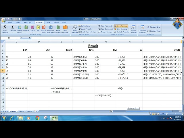This screenshot has height=138, width=184.
Task: Click the Insert Function fx ribbon button
Action: click(x=5, y=29)
